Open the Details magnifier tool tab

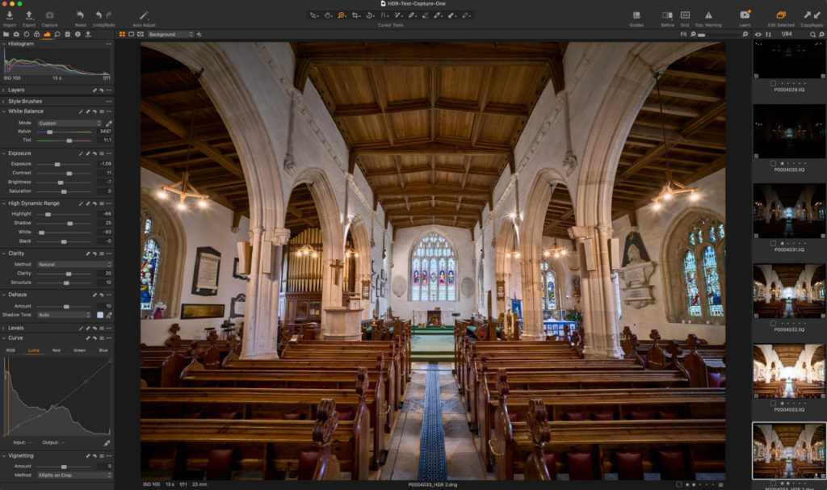pyautogui.click(x=57, y=34)
